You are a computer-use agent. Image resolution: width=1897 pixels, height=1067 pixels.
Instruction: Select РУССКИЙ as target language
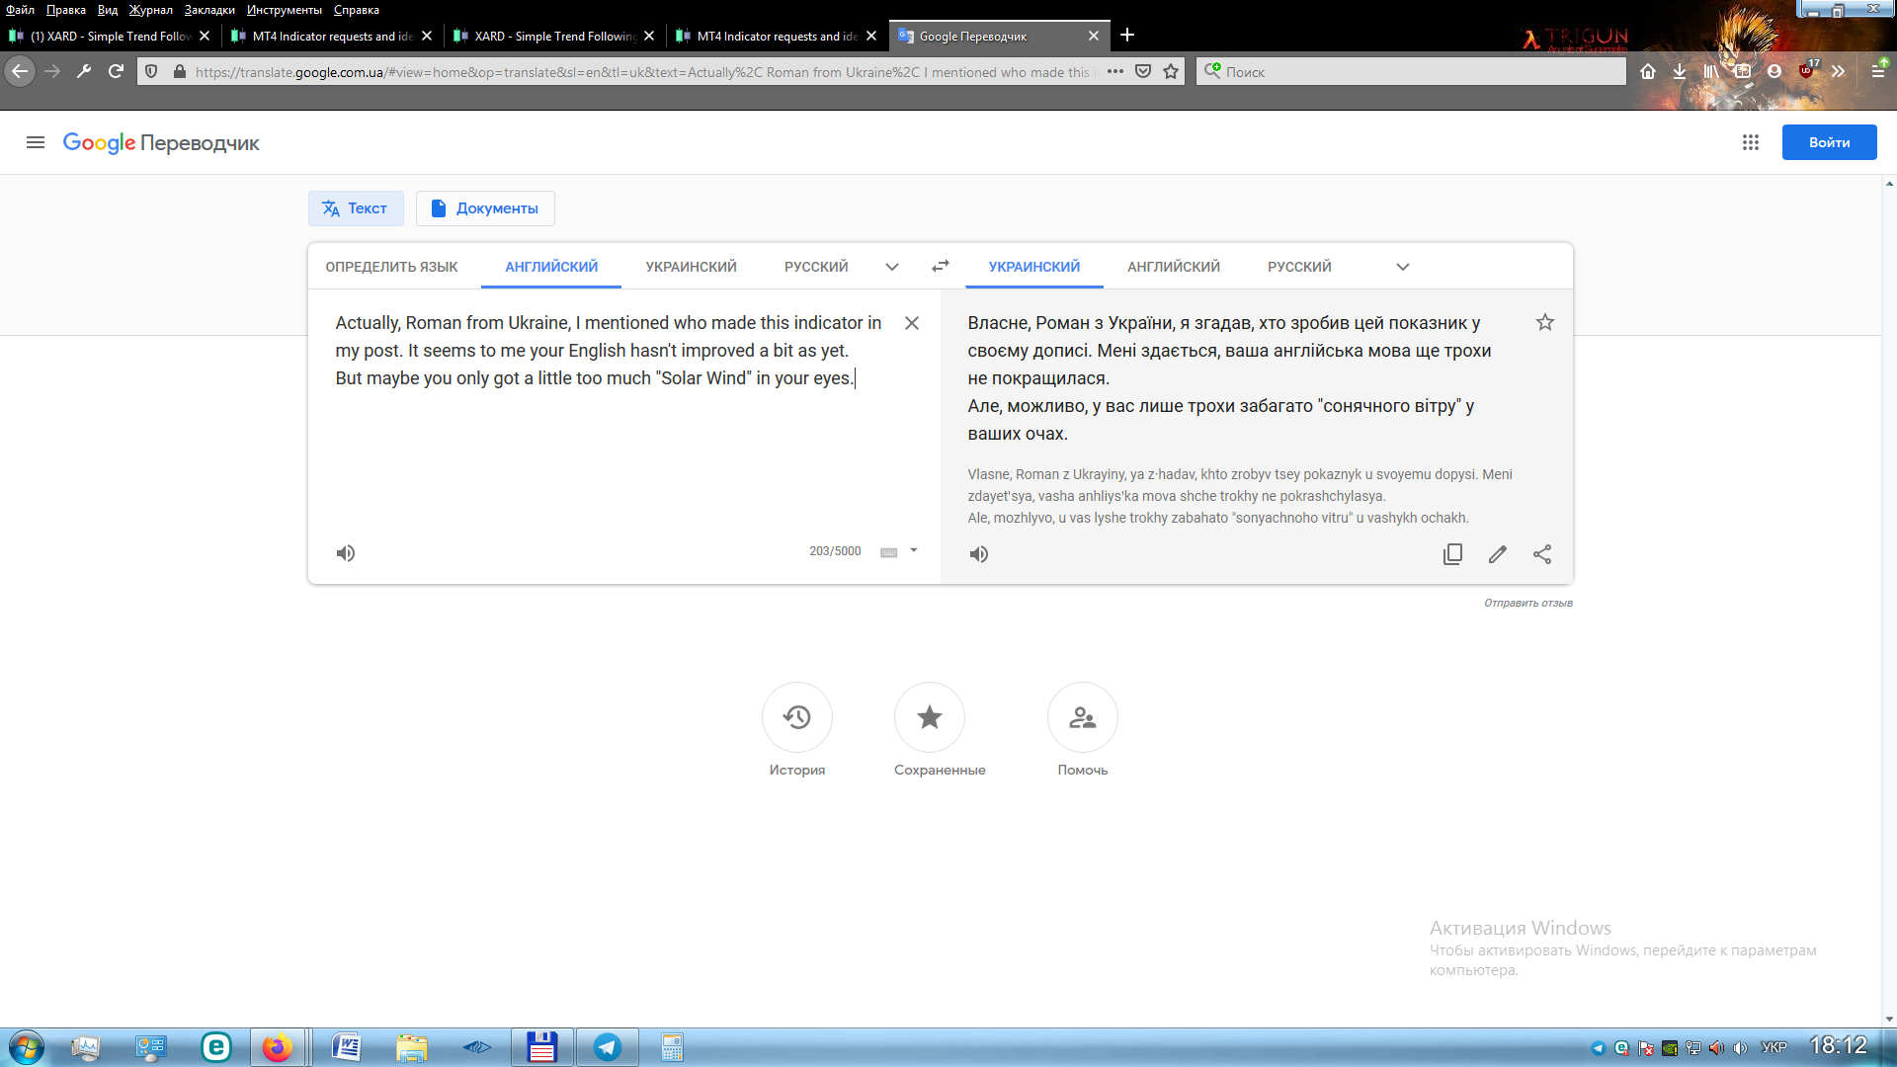[1299, 267]
